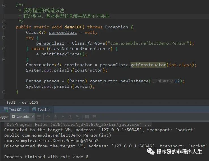
Task: Click the Trace Current Stream Chain icon
Action: tap(94, 117)
